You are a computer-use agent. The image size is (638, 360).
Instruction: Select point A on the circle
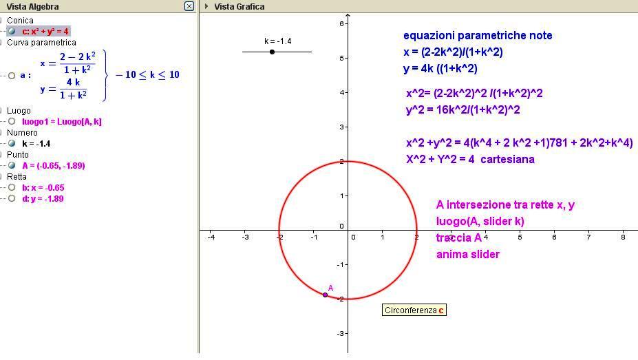pos(325,295)
